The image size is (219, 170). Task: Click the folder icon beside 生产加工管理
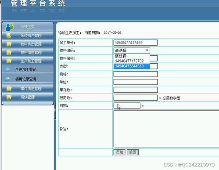(x=9, y=61)
